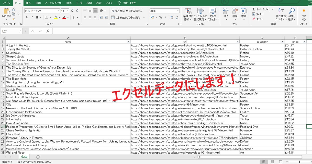Click the Copy icon
Screen dimensions: 312x164
pyautogui.click(x=14, y=14)
